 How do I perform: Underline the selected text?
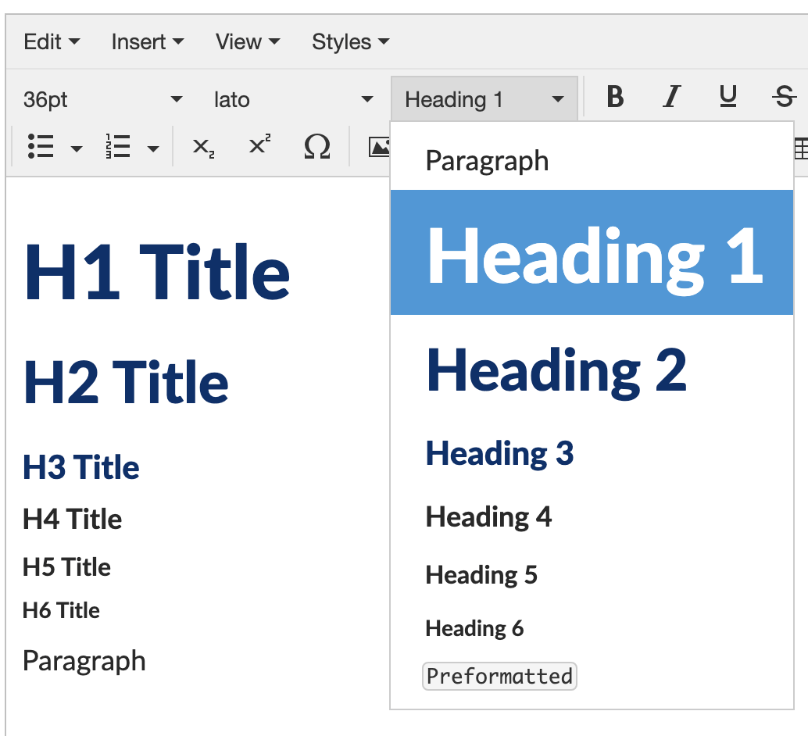point(728,98)
